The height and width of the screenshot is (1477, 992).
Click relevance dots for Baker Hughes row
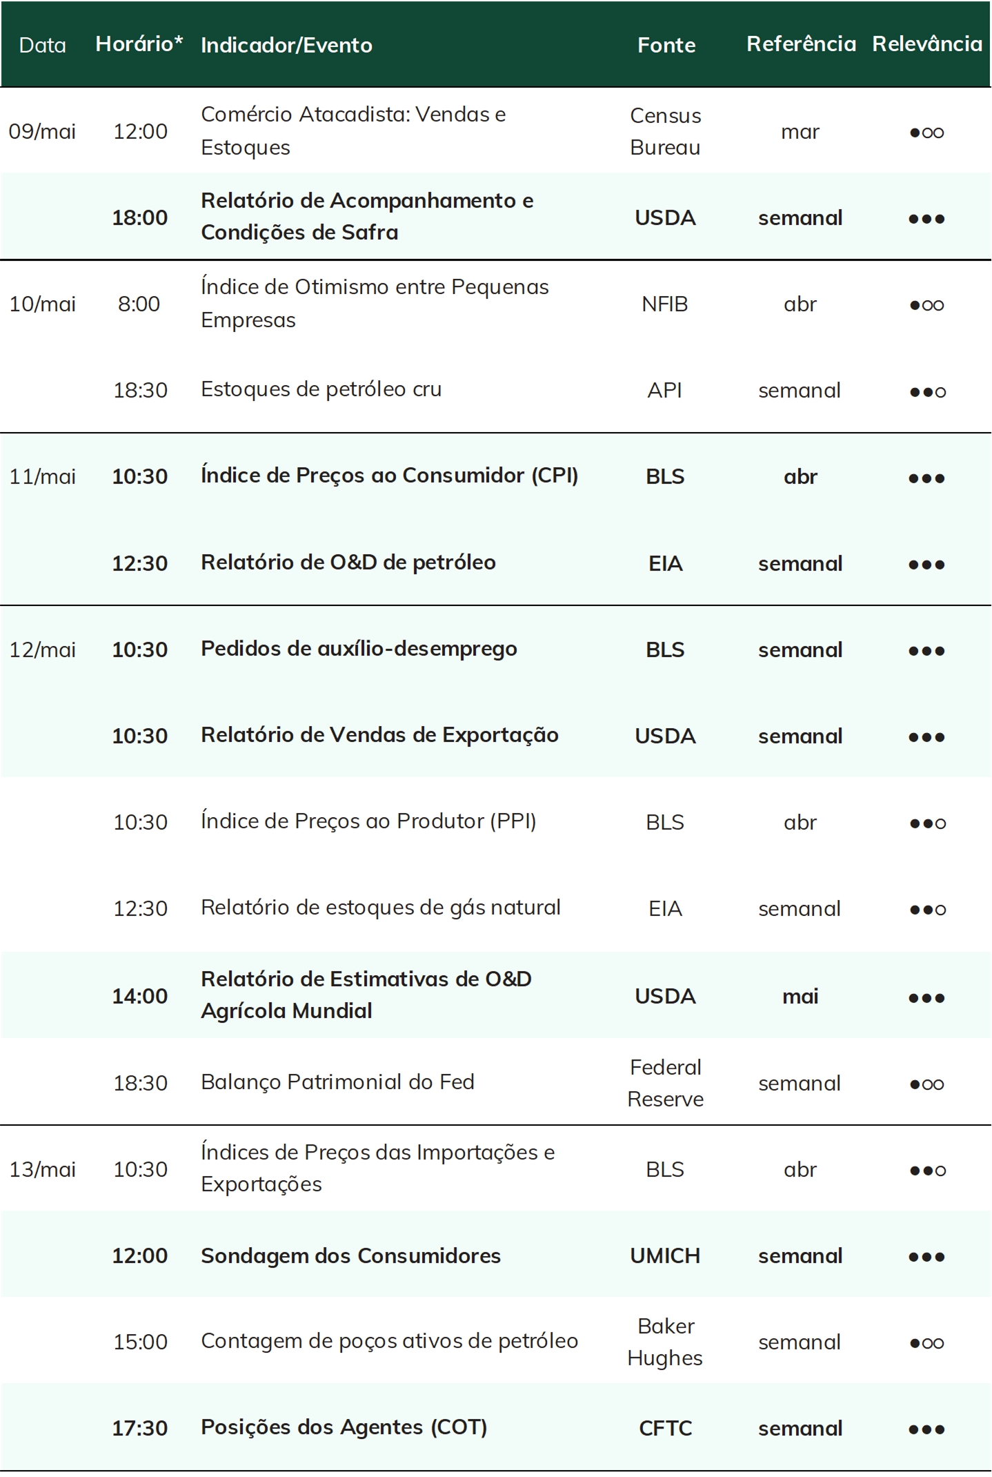(926, 1343)
